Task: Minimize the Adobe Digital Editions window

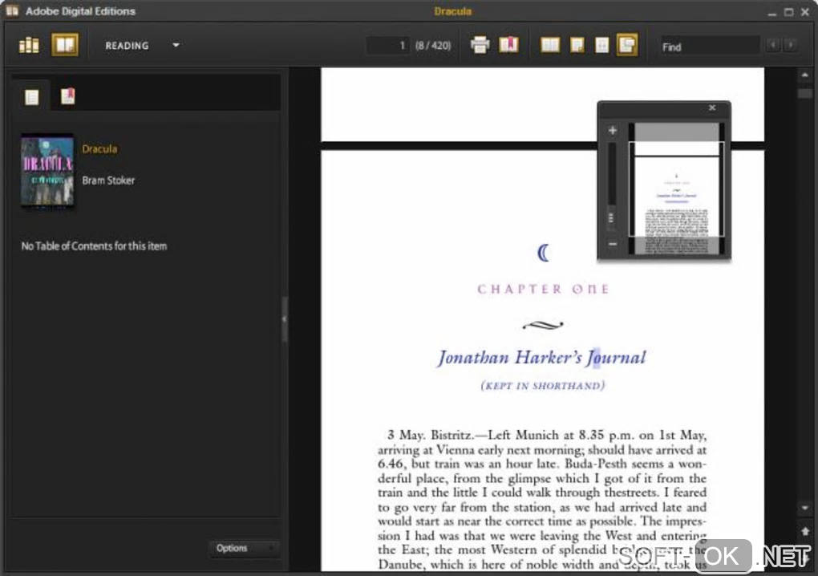Action: (772, 12)
